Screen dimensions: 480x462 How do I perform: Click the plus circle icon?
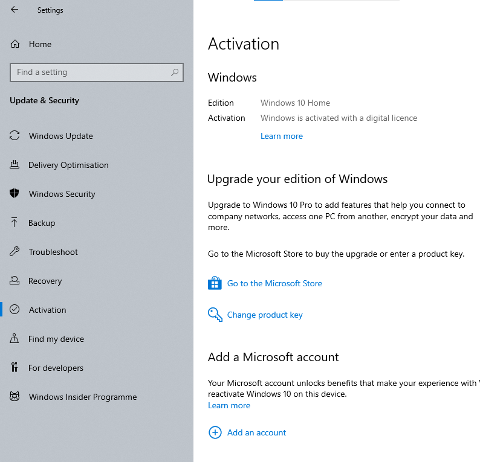[x=215, y=432]
